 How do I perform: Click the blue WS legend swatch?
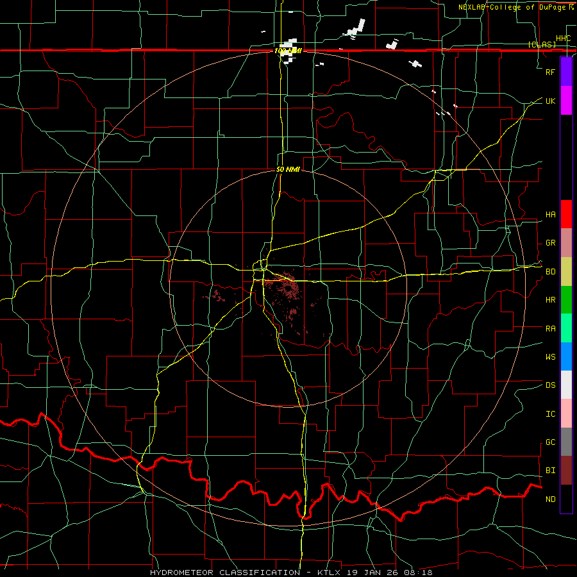[566, 356]
